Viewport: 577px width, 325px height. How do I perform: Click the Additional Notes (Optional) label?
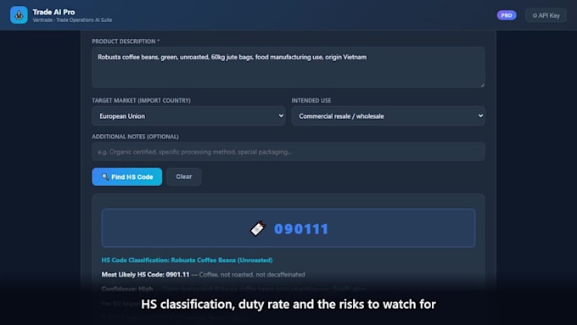[135, 137]
